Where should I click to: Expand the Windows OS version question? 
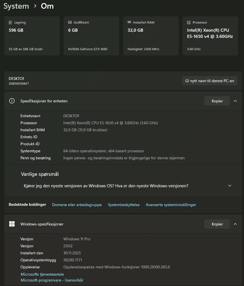pos(230,186)
